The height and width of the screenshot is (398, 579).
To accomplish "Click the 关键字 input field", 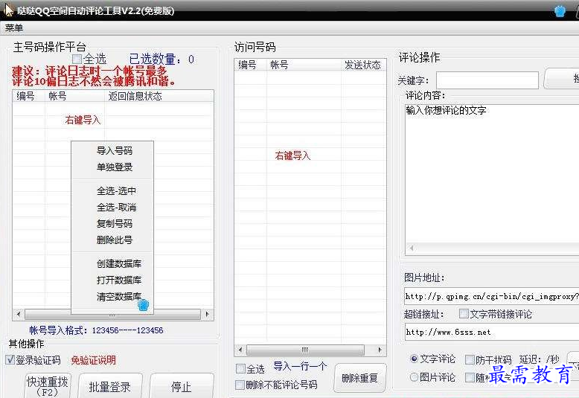I will pos(487,80).
